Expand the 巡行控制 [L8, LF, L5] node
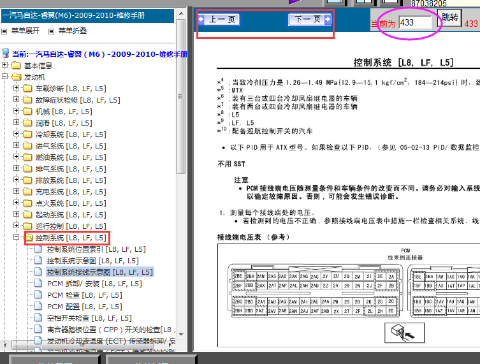 pyautogui.click(x=16, y=226)
